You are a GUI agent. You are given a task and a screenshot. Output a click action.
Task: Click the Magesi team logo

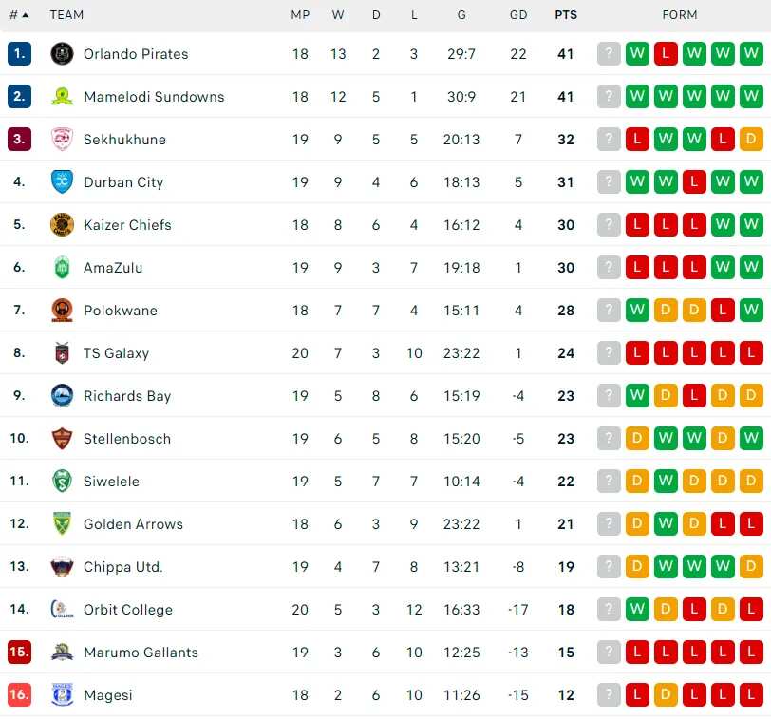pyautogui.click(x=62, y=695)
